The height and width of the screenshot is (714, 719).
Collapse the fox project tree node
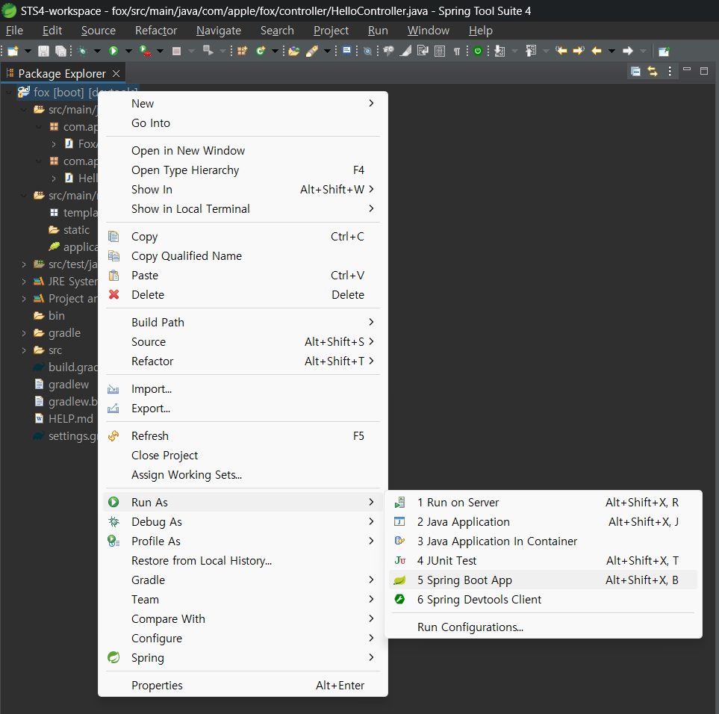(9, 93)
